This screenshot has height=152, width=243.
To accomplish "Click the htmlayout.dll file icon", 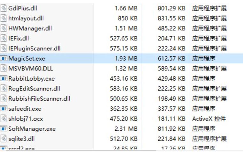I will pyautogui.click(x=4, y=18).
